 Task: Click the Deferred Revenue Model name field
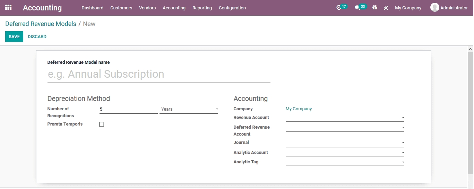(x=159, y=74)
